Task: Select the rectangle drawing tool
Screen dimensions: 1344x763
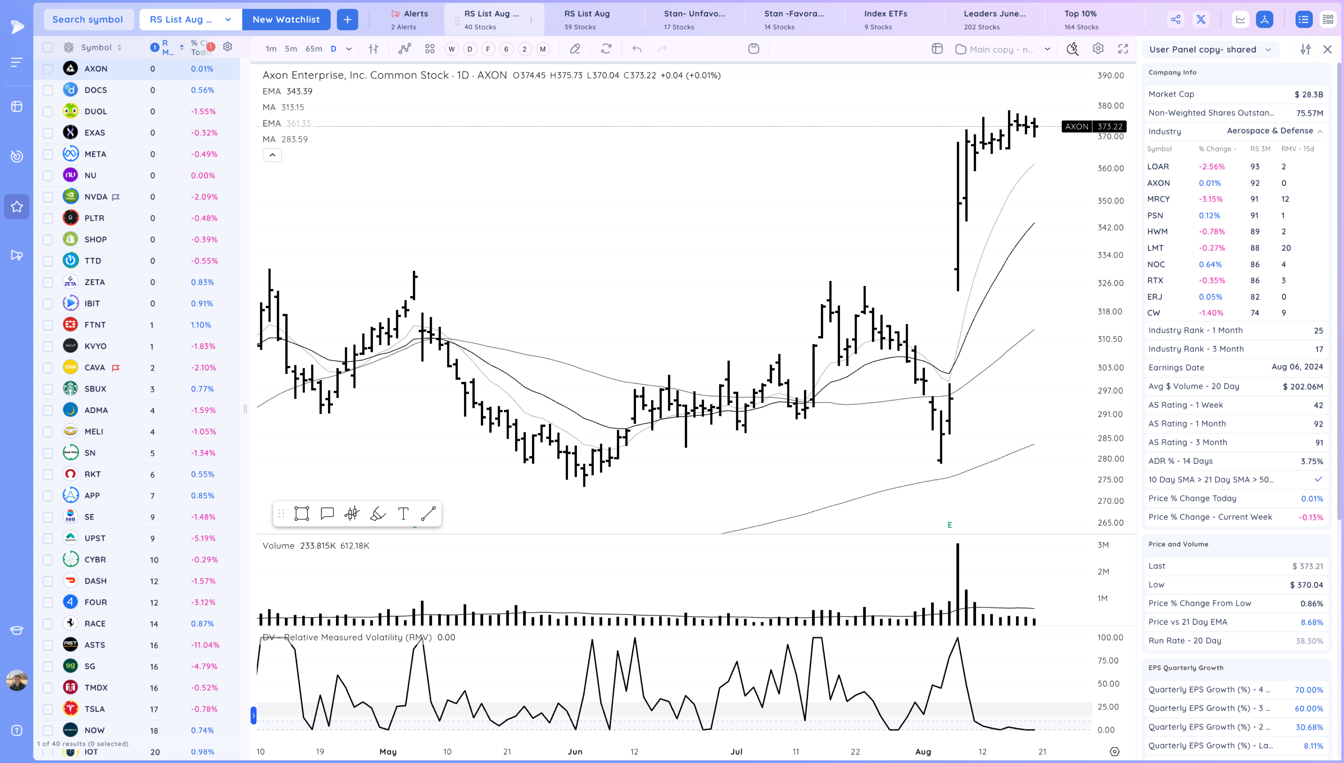Action: (302, 514)
